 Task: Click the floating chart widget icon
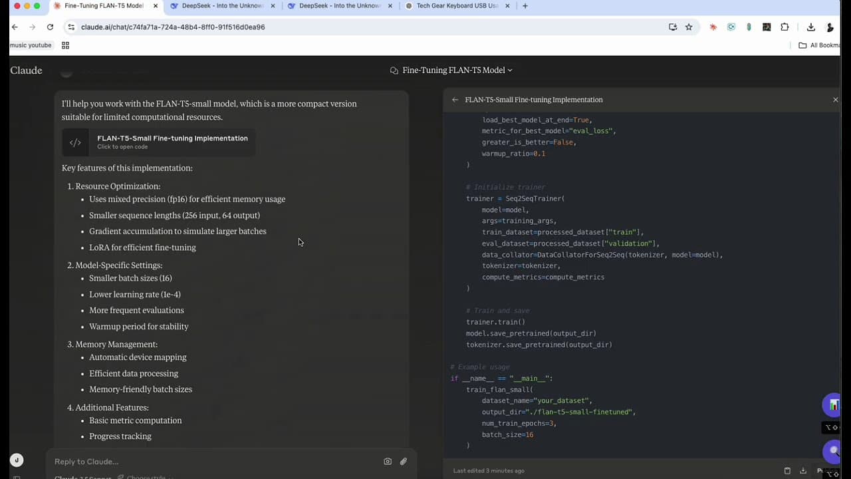pos(833,405)
